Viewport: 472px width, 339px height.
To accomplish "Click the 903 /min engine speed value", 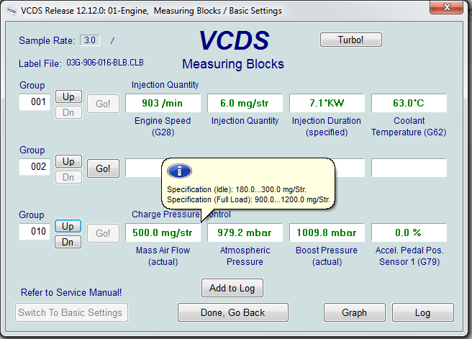I will 163,103.
